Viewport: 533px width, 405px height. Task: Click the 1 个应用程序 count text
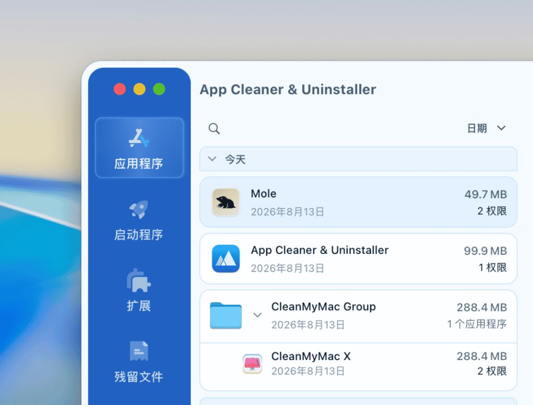click(477, 324)
